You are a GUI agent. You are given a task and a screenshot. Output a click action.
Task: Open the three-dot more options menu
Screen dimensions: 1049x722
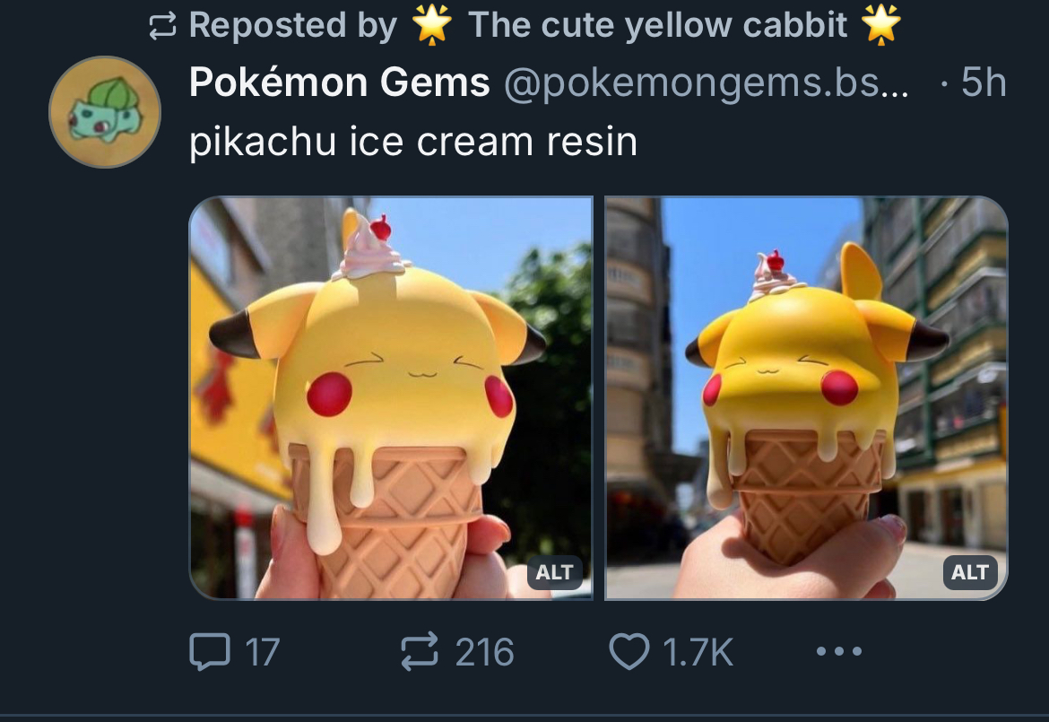point(839,650)
